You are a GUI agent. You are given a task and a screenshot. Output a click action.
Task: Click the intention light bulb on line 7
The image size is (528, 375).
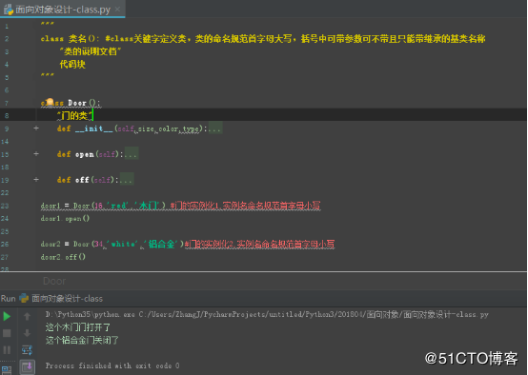(50, 102)
